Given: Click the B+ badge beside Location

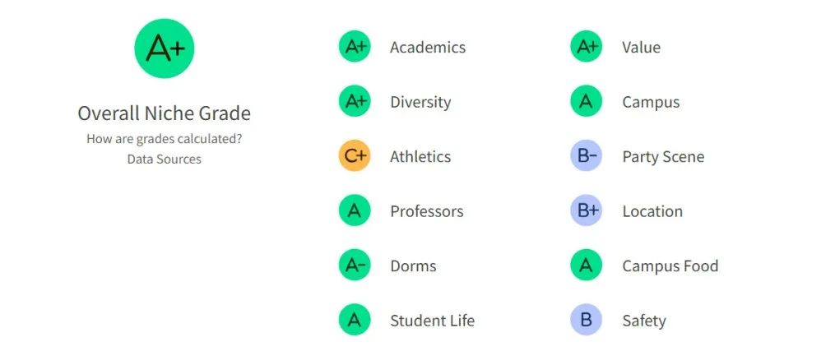Looking at the screenshot, I should tap(586, 211).
